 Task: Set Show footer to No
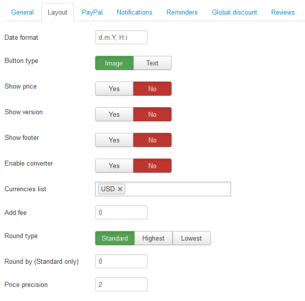[x=152, y=140]
